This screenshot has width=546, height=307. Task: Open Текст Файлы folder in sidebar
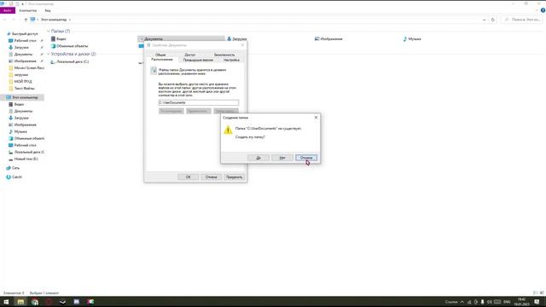[x=21, y=89]
